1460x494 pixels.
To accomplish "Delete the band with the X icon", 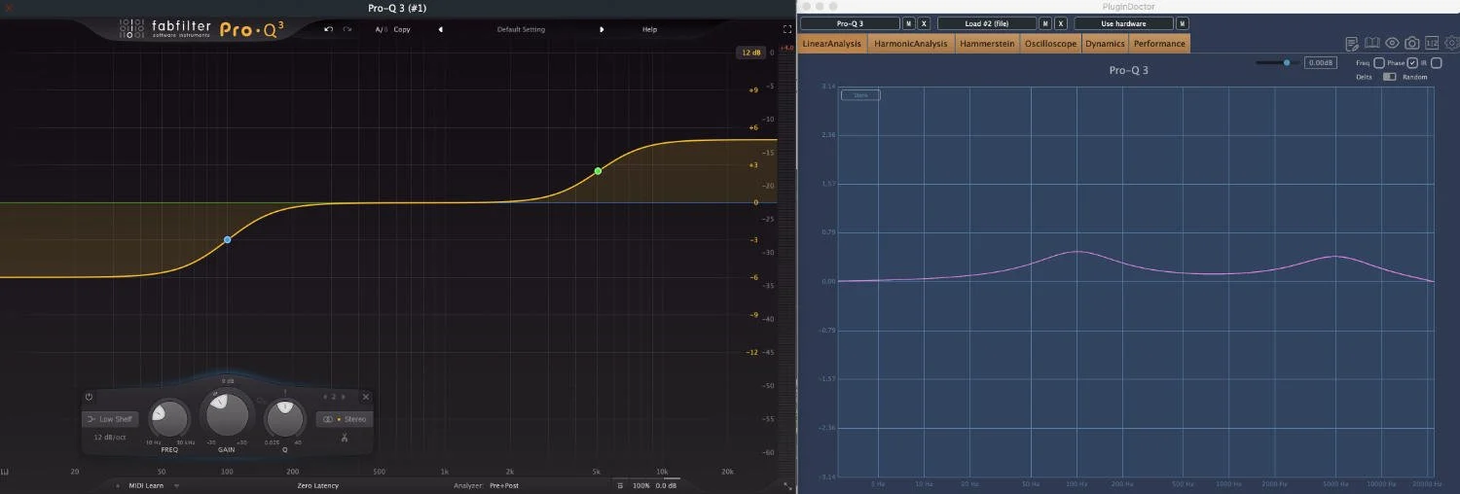I will click(x=366, y=397).
